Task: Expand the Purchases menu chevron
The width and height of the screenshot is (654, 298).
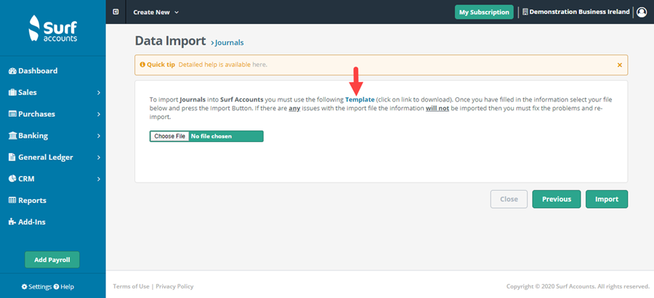Action: [x=99, y=115]
